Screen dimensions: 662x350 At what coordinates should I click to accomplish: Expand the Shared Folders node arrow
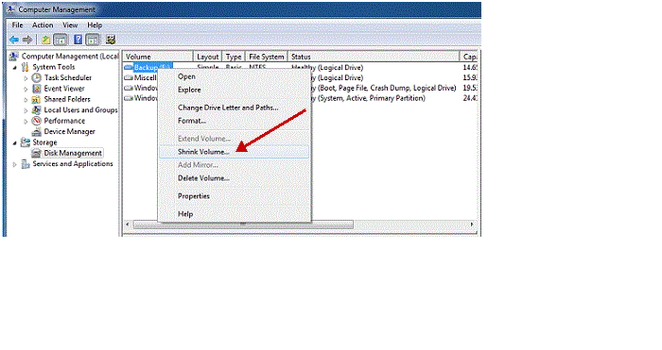coord(26,100)
